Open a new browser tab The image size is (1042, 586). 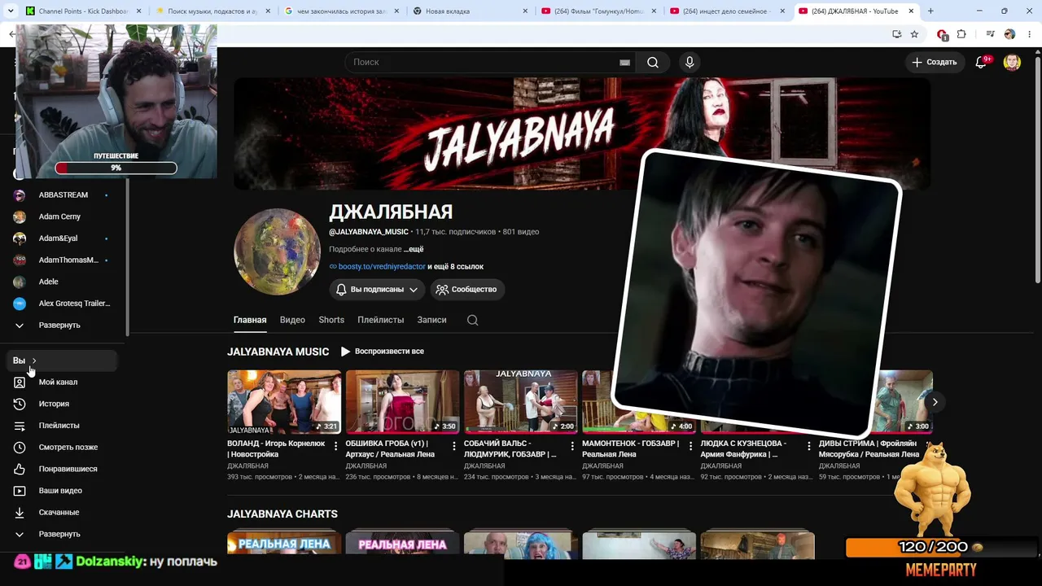[x=930, y=11]
